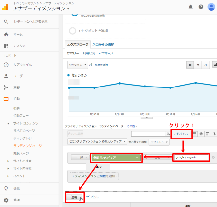Click the Realtime clock icon
217x207 pixels.
(x=6, y=65)
